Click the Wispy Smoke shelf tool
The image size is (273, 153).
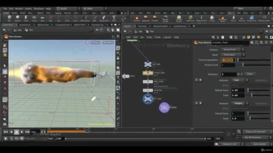pos(201,18)
